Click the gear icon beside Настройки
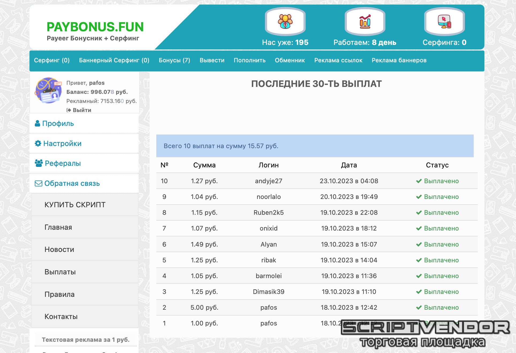This screenshot has width=516, height=353. click(x=38, y=144)
